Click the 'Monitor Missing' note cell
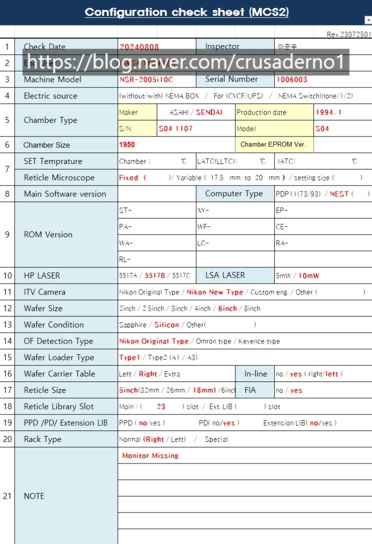The width and height of the screenshot is (372, 544). pyautogui.click(x=245, y=455)
